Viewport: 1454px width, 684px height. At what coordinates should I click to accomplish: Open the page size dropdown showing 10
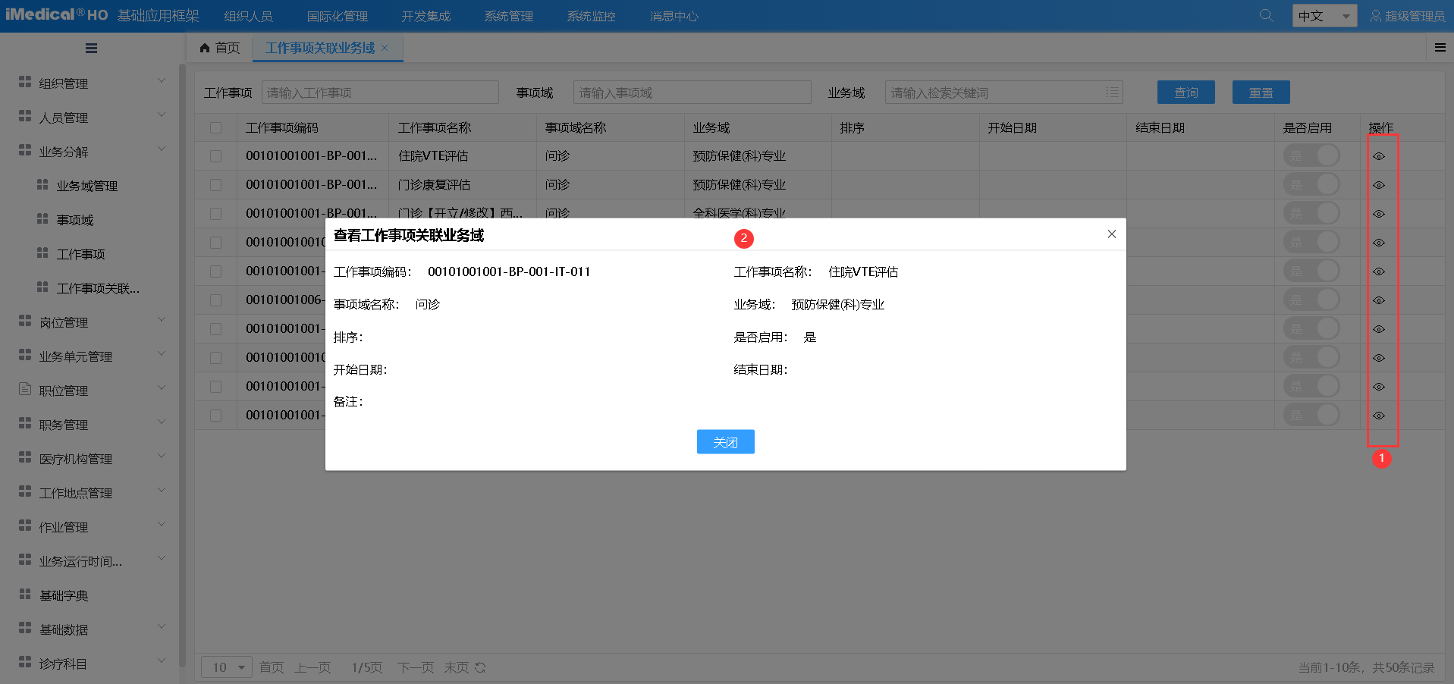(225, 667)
